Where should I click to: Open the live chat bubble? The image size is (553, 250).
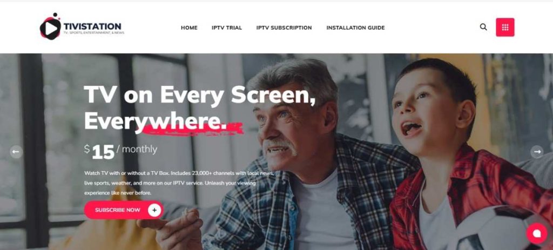click(536, 233)
